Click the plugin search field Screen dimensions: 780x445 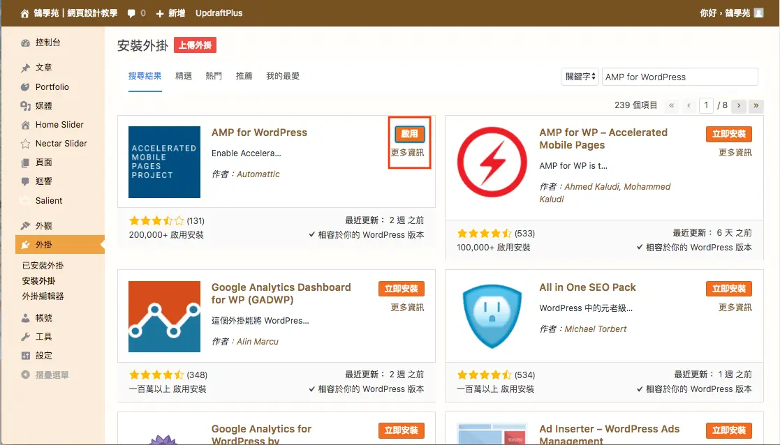[680, 77]
